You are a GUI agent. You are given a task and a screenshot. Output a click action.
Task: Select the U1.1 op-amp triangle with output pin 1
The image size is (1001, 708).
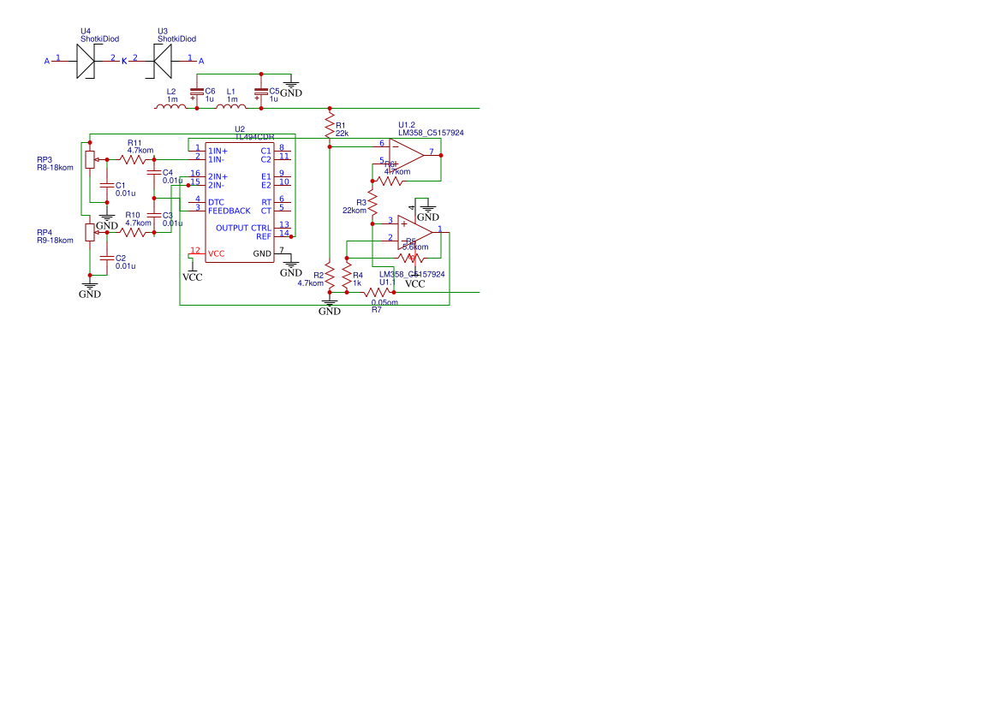coord(415,232)
